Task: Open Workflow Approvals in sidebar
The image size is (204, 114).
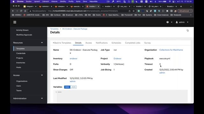Action: [24, 35]
